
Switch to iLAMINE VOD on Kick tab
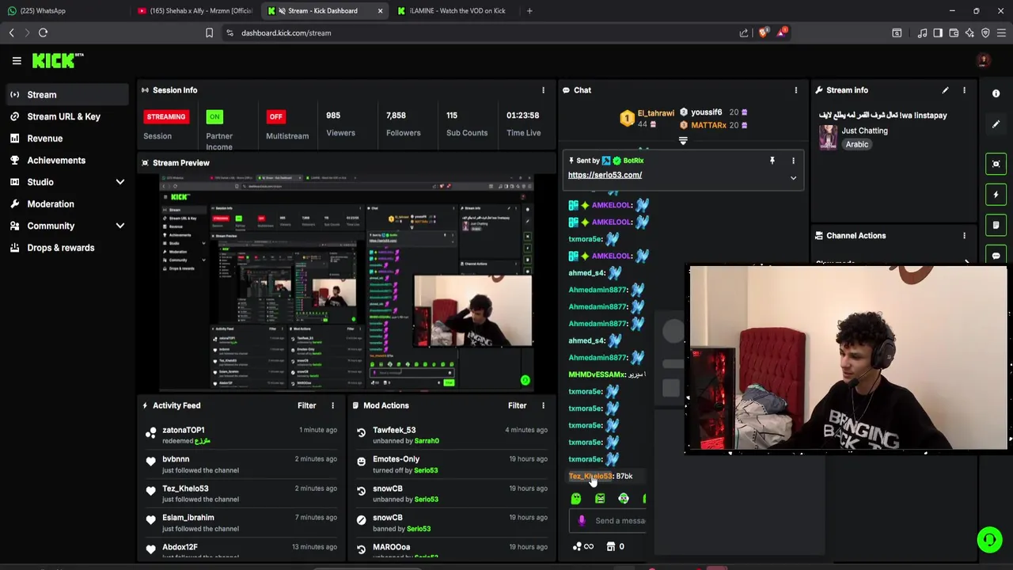point(455,11)
